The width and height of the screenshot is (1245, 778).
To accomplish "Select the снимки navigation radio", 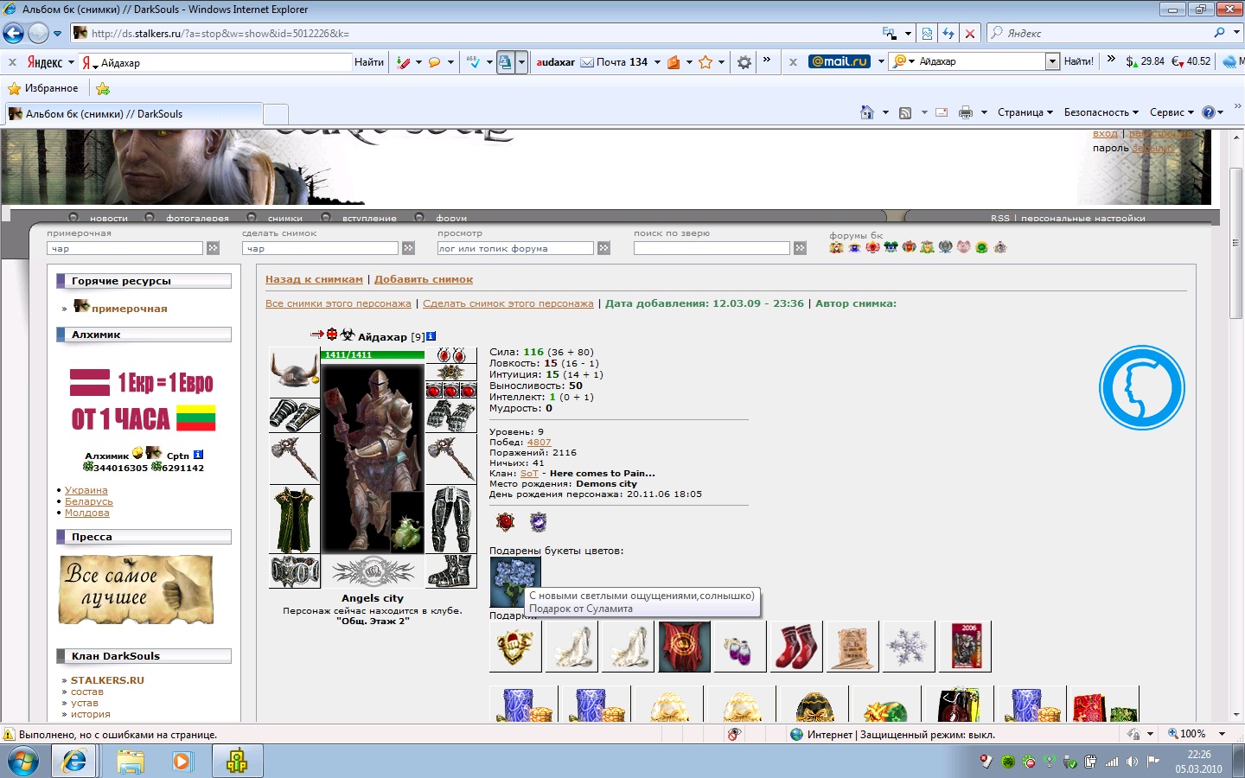I will [x=252, y=218].
